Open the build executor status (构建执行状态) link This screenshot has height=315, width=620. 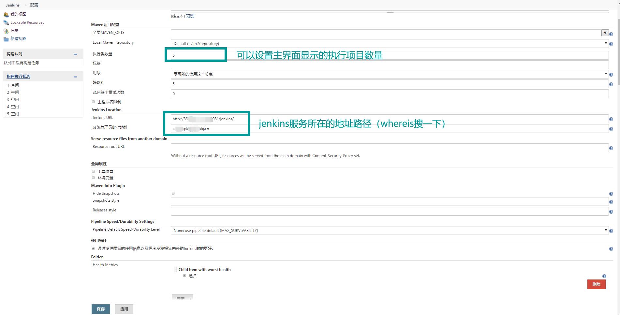click(18, 77)
